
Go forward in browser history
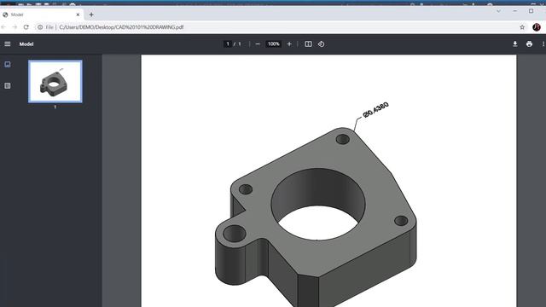15,26
